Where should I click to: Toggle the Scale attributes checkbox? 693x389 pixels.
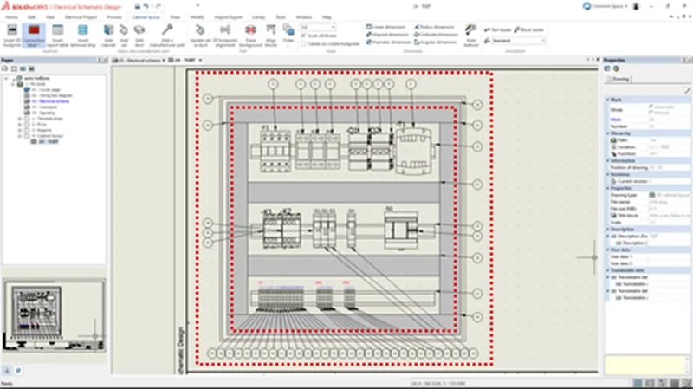click(302, 34)
